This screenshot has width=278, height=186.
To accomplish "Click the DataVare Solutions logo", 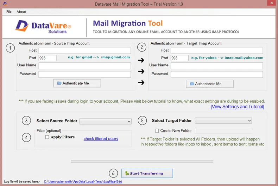I will (43, 27).
